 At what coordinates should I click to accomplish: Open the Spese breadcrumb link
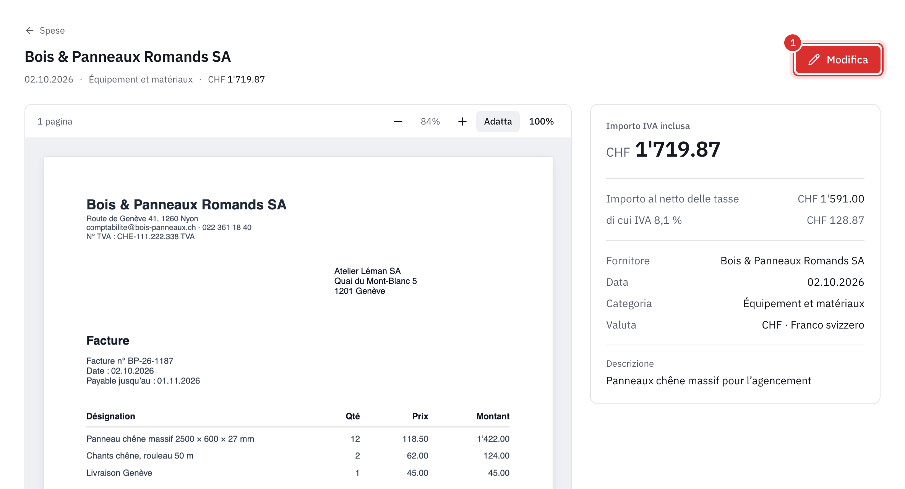52,31
